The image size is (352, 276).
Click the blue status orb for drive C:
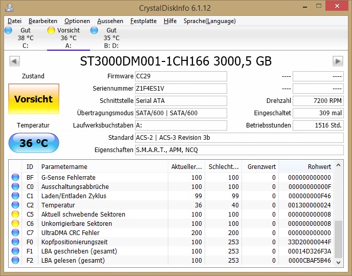8,30
